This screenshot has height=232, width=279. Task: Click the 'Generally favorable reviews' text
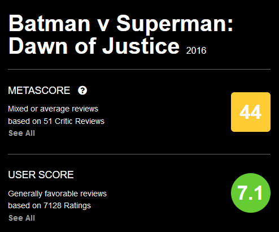[x=57, y=194]
